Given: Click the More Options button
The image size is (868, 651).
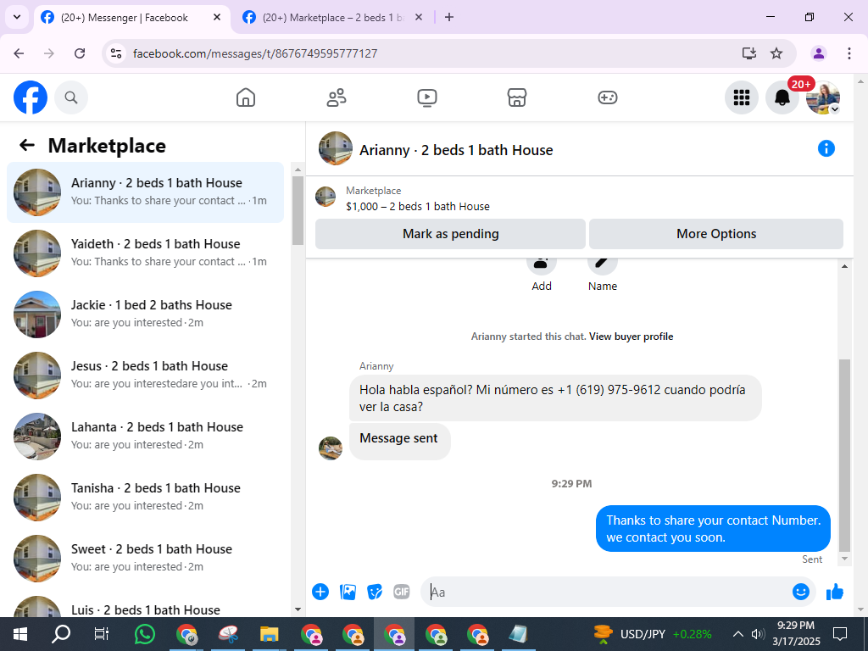Looking at the screenshot, I should point(715,234).
